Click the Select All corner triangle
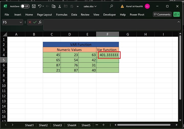184x129 pixels. [5, 34]
